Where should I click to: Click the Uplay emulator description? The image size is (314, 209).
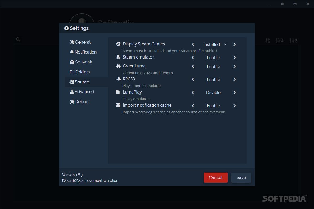pos(136,99)
